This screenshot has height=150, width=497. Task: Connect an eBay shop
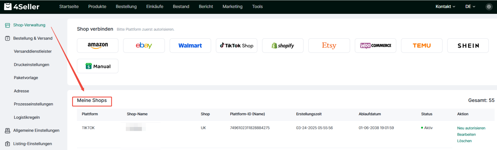pyautogui.click(x=144, y=45)
